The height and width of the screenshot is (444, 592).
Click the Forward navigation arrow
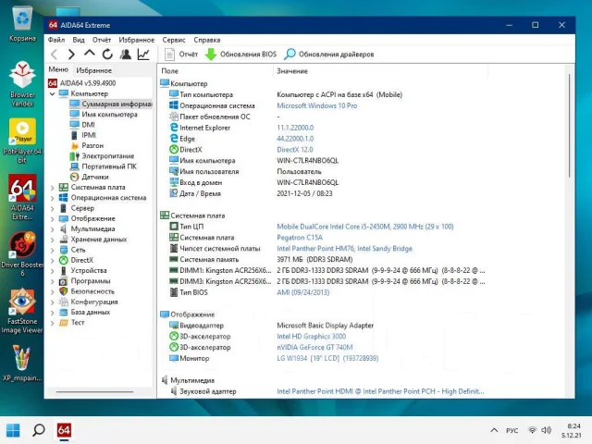71,55
